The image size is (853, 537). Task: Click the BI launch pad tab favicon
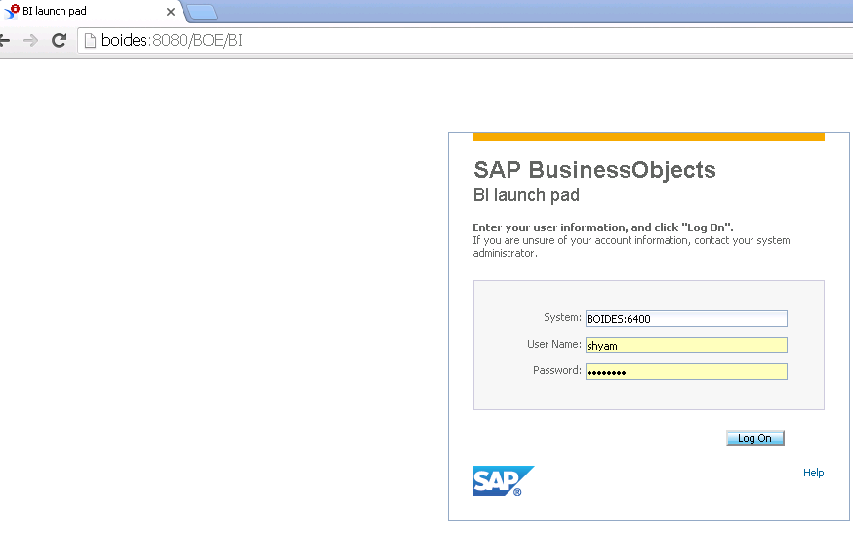pos(12,11)
